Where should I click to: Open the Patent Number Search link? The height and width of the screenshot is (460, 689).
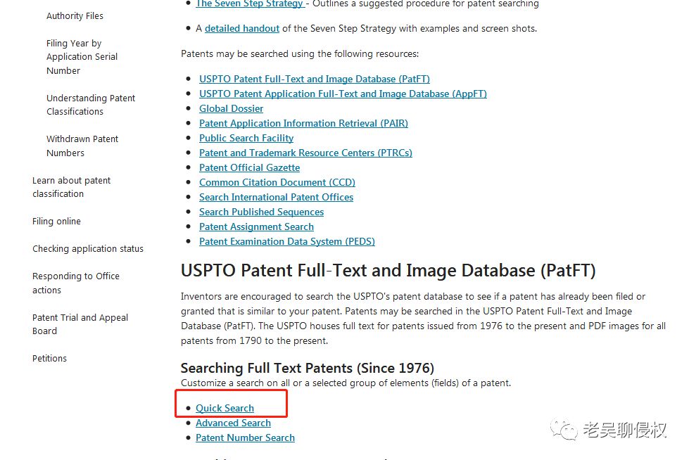(x=245, y=437)
